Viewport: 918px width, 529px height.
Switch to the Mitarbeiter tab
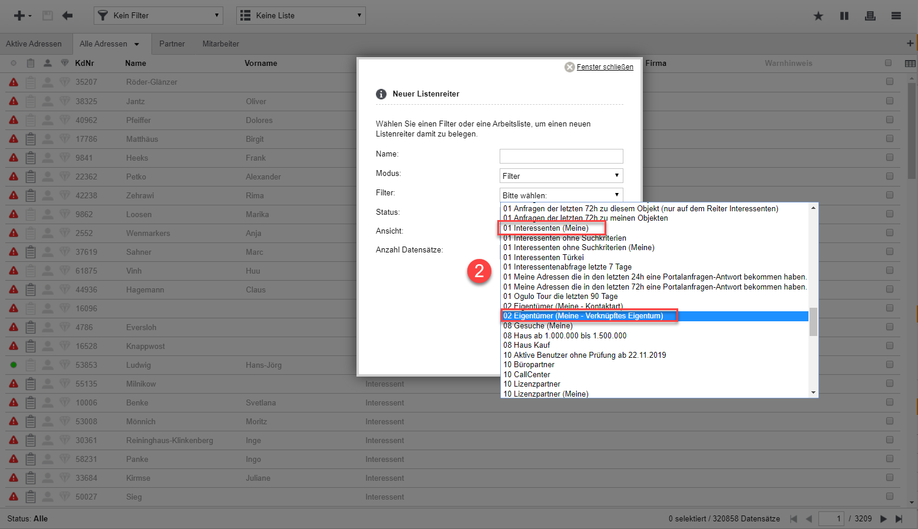click(x=220, y=44)
